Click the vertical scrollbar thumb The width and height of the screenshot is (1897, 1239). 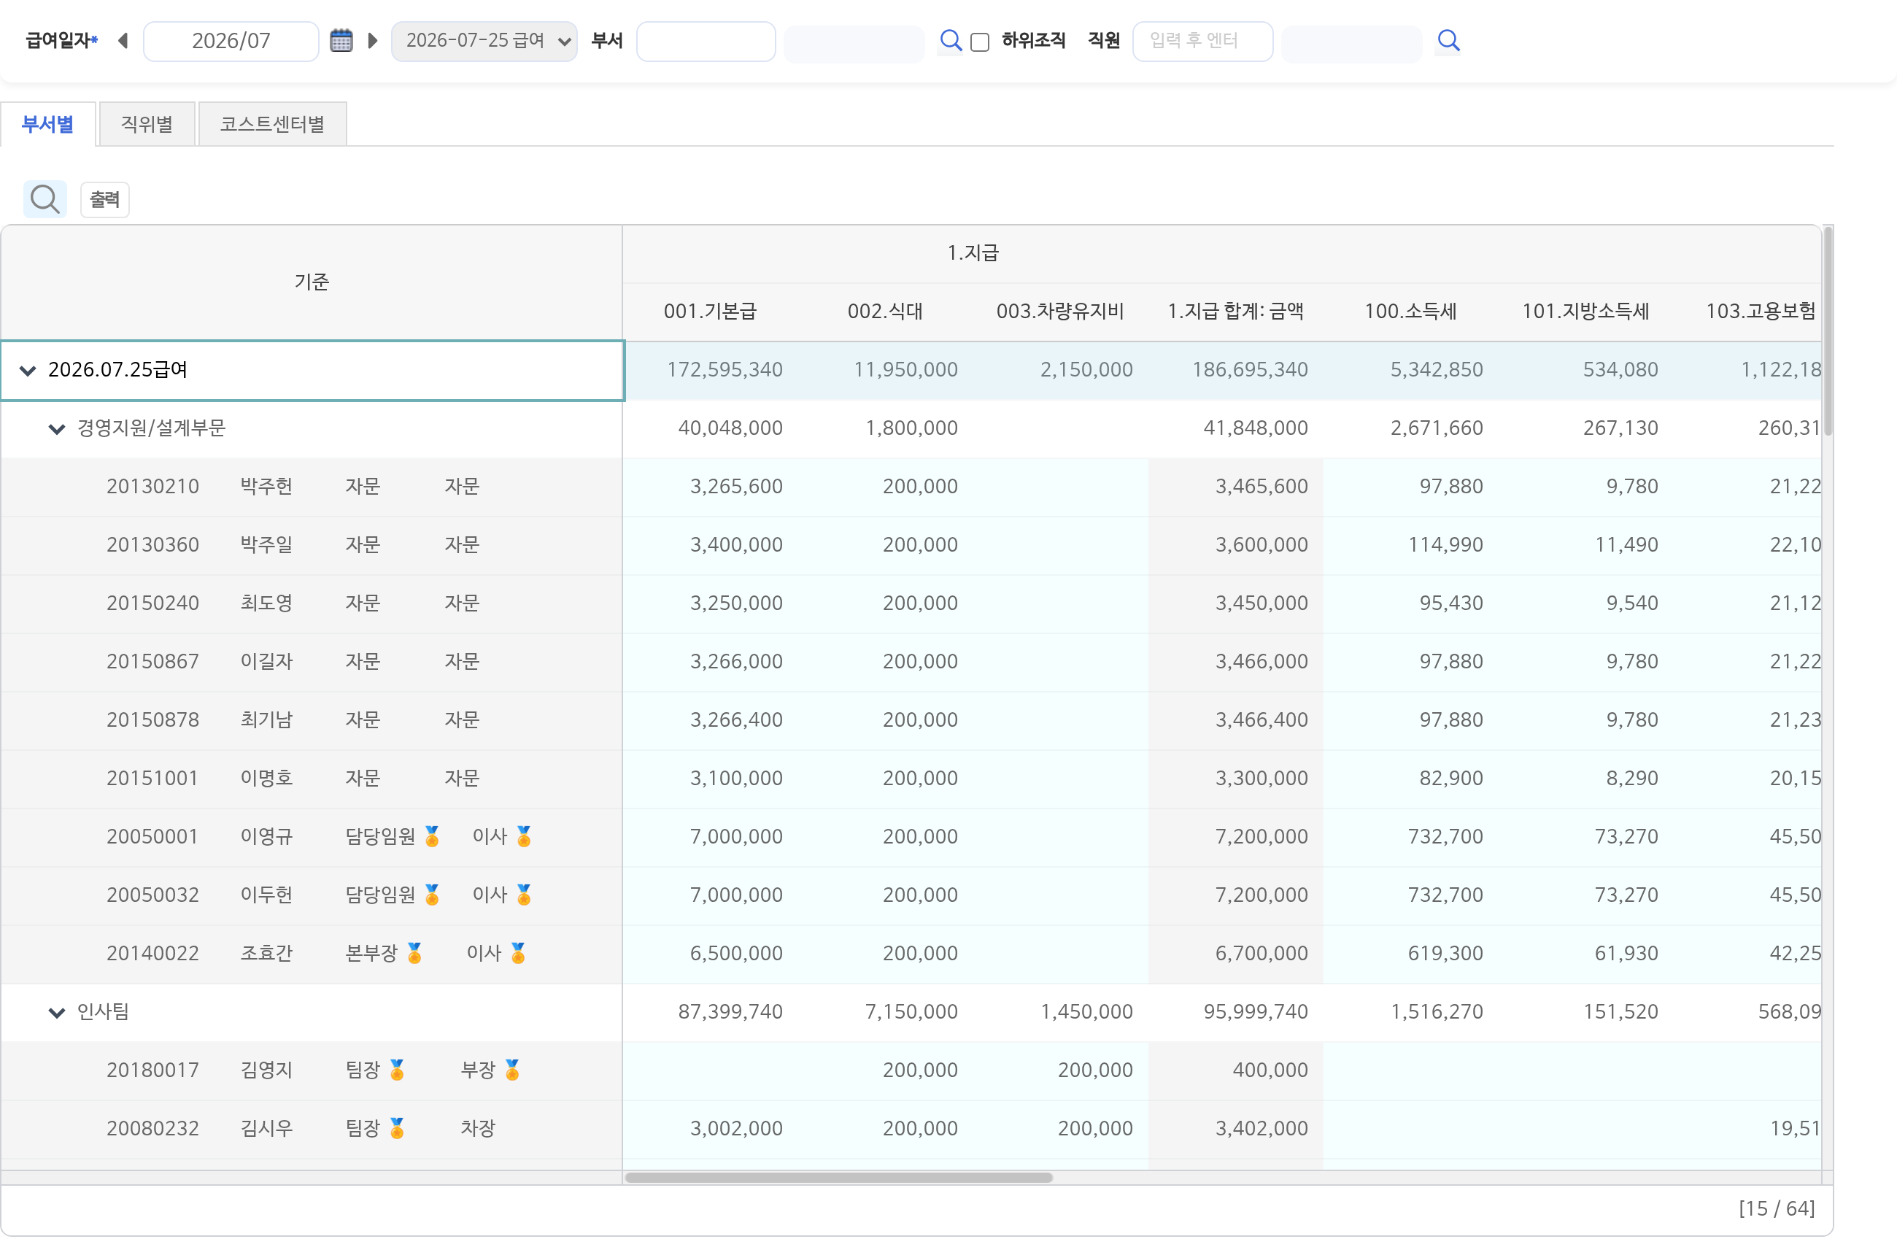(1827, 331)
